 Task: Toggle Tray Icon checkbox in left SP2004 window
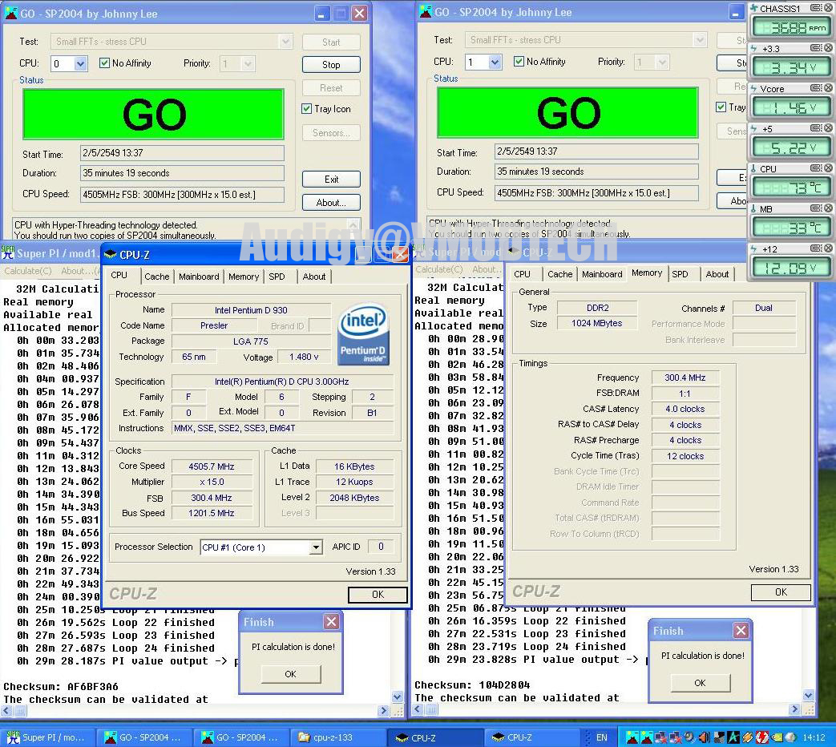[306, 109]
